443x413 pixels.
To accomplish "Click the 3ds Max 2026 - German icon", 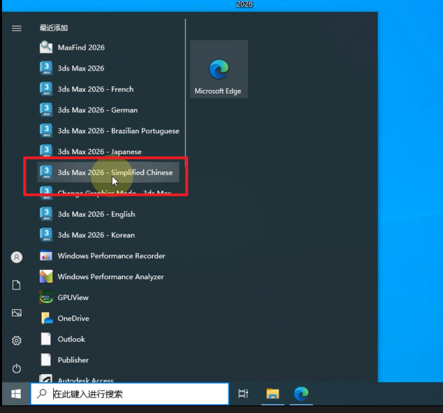I will click(x=46, y=110).
